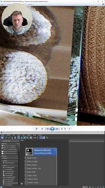Rotate the image counterclockwise
This screenshot has height=188, width=105.
(x=62, y=129)
